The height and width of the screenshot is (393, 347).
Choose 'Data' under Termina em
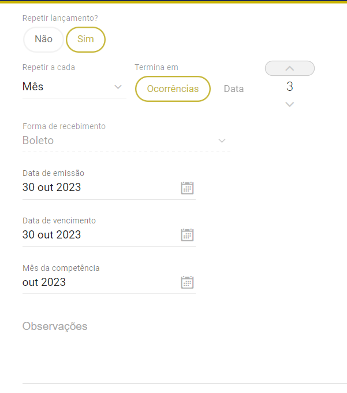point(234,89)
